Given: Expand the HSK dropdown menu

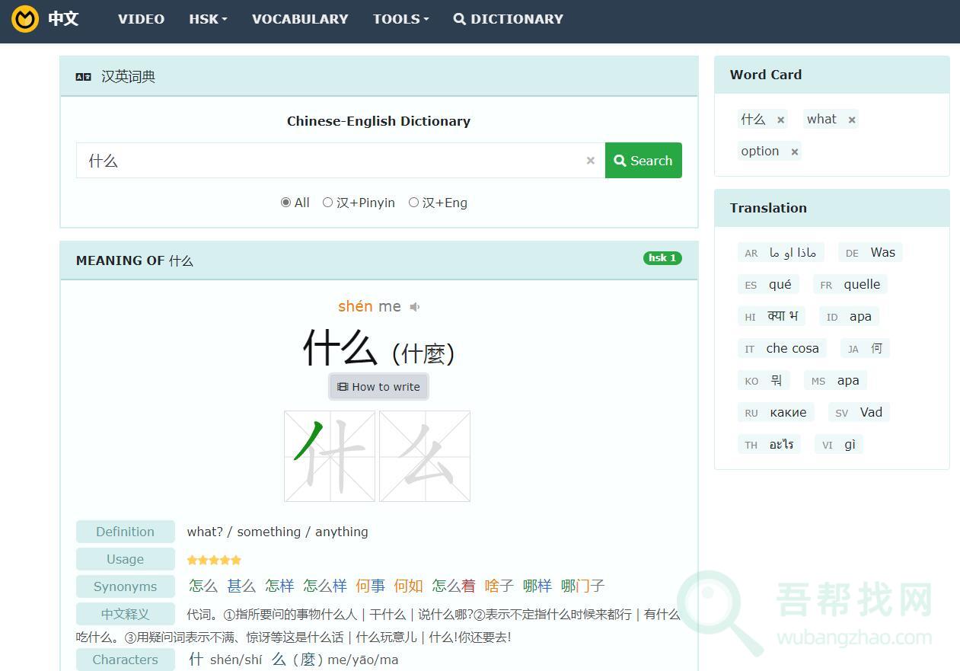Looking at the screenshot, I should (x=208, y=19).
